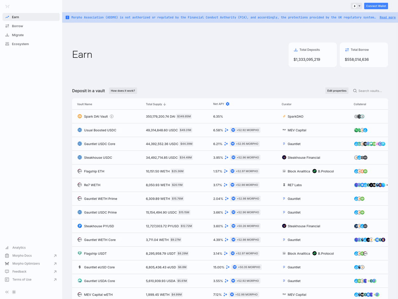Toggle the light/dark theme icon
The height and width of the screenshot is (299, 398).
[14, 292]
